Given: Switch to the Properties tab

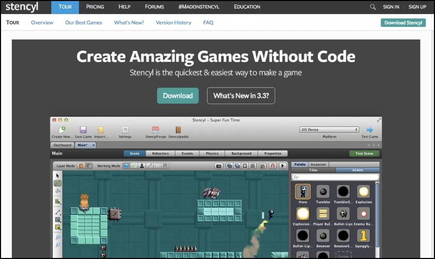Looking at the screenshot, I should pos(273,153).
